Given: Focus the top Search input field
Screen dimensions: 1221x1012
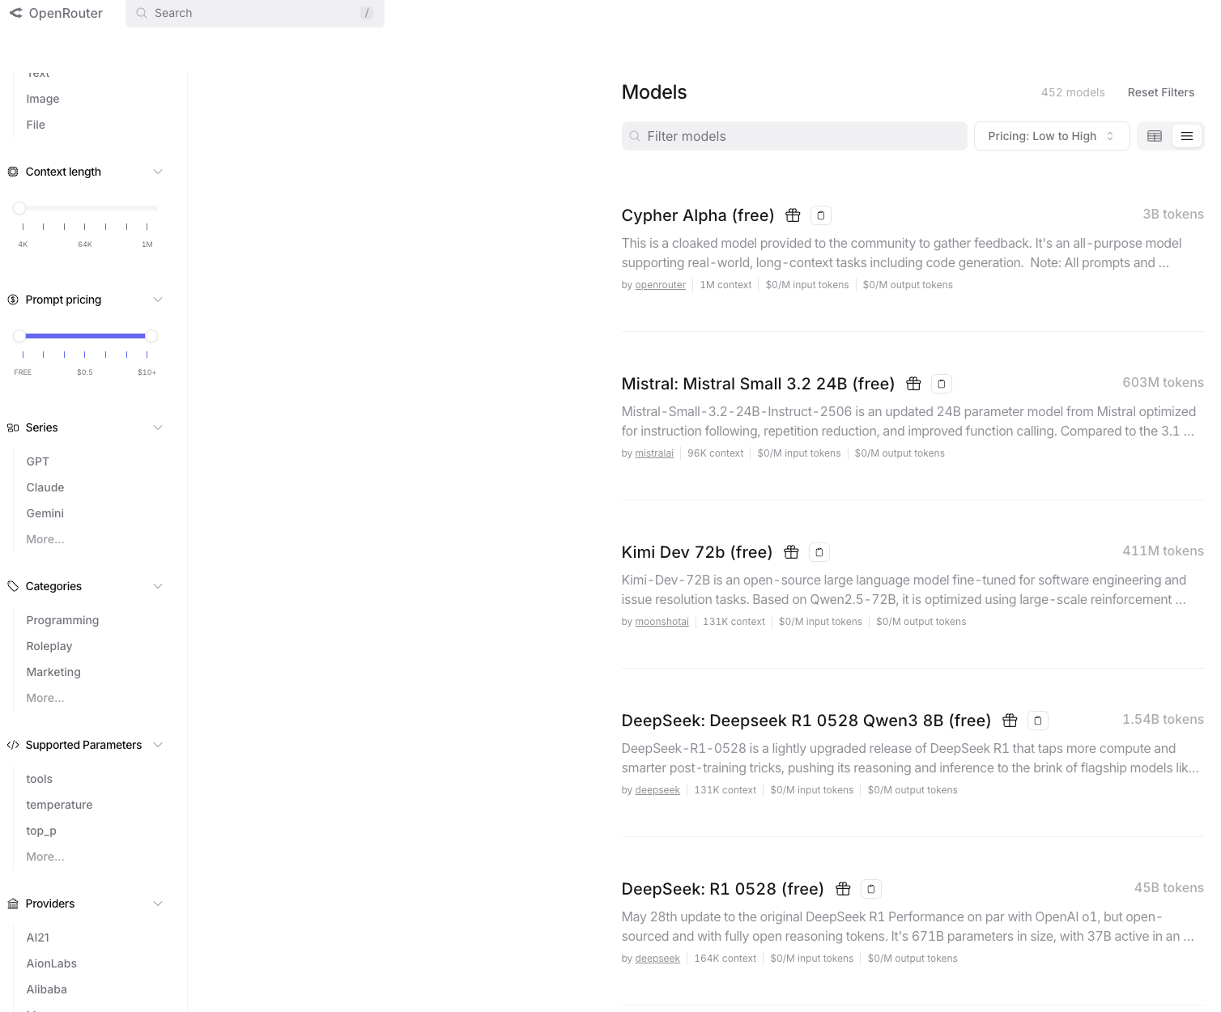Looking at the screenshot, I should 255,13.
